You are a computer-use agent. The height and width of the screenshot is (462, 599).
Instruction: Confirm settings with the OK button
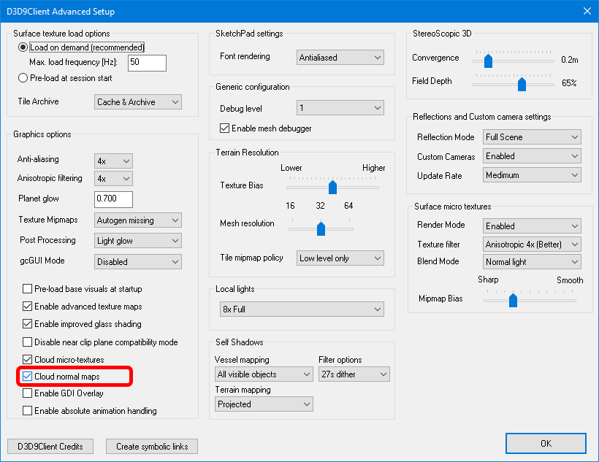[x=546, y=443]
